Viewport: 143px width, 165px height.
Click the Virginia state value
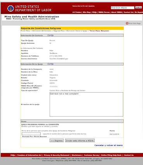(52, 78)
